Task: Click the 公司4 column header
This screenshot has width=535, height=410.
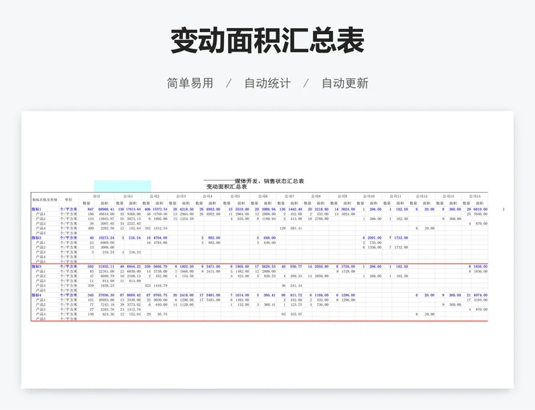Action: (x=207, y=196)
